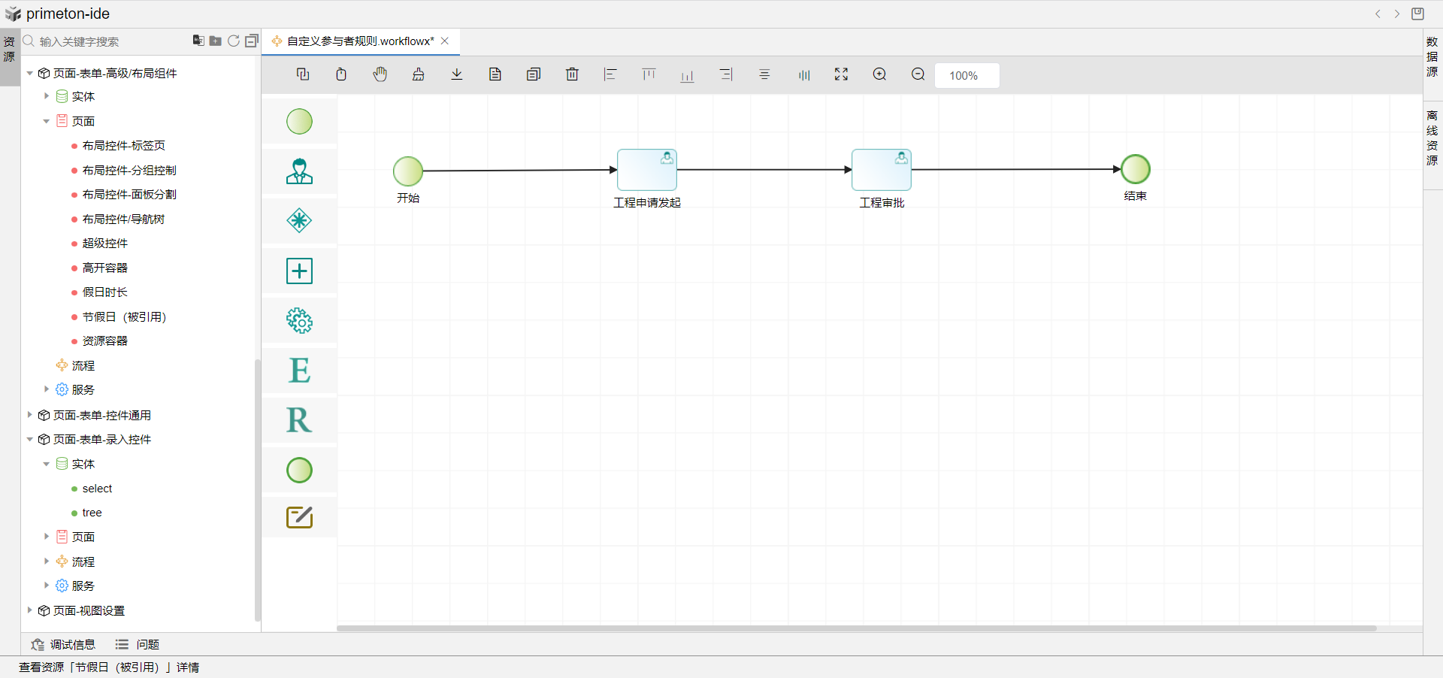Collapse the 页面-表单-高级/布局组件 project
The image size is (1443, 678).
click(x=30, y=73)
